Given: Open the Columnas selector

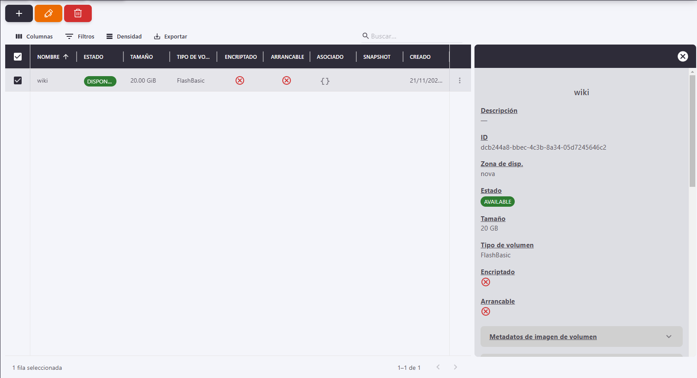Looking at the screenshot, I should click(34, 36).
